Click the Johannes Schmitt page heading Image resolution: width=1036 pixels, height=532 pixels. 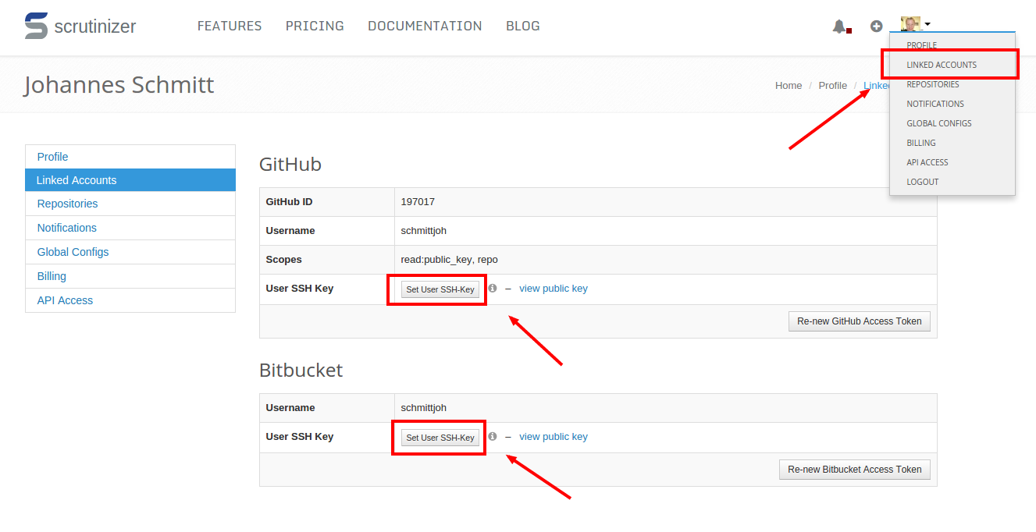click(119, 84)
